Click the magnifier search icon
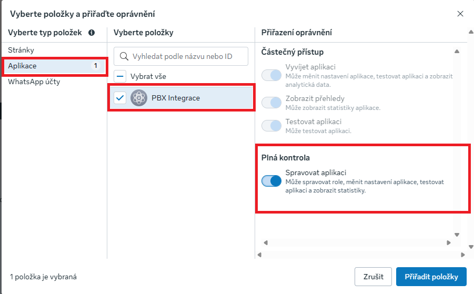This screenshot has height=294, width=474. pos(124,56)
